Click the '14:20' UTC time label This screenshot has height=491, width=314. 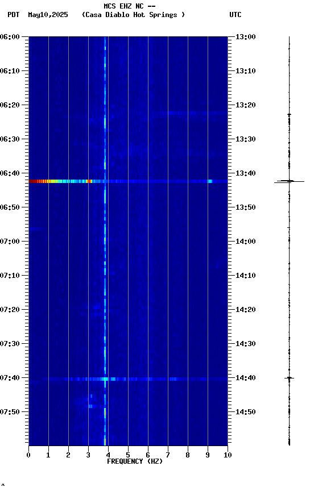tap(246, 310)
